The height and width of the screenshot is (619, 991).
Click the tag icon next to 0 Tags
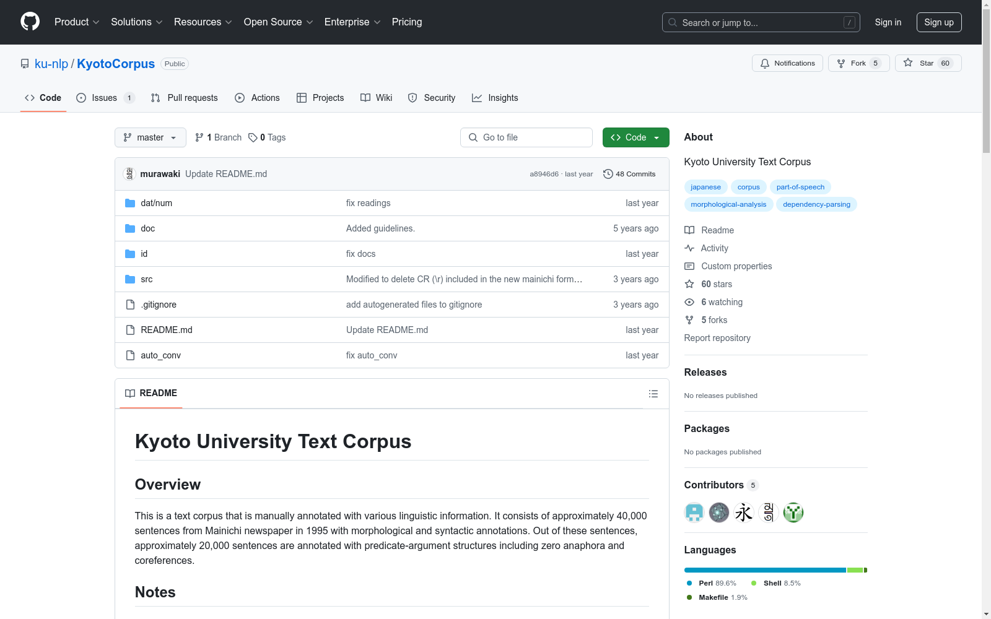pyautogui.click(x=253, y=137)
